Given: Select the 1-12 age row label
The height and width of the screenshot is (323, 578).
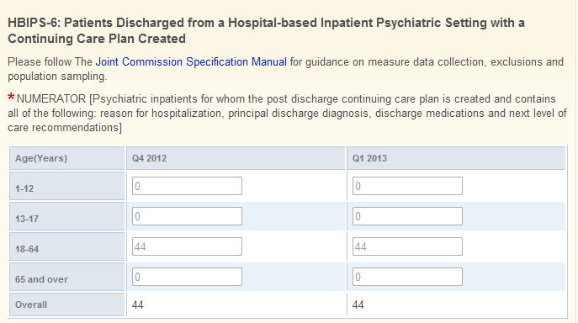Looking at the screenshot, I should coord(66,186).
